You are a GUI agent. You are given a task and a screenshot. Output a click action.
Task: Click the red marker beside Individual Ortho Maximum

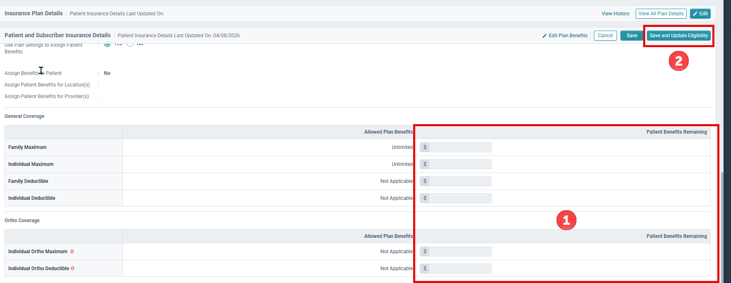[72, 252]
